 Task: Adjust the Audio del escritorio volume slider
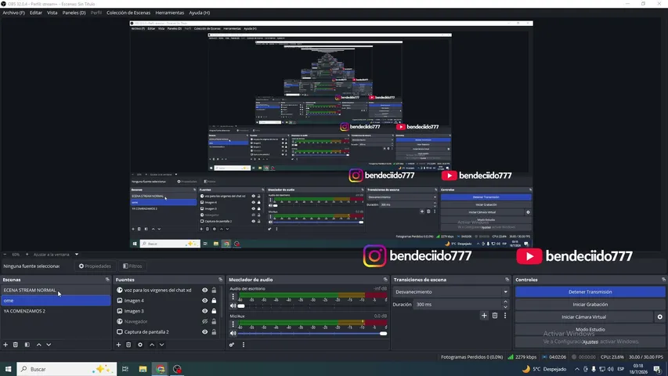coord(312,305)
